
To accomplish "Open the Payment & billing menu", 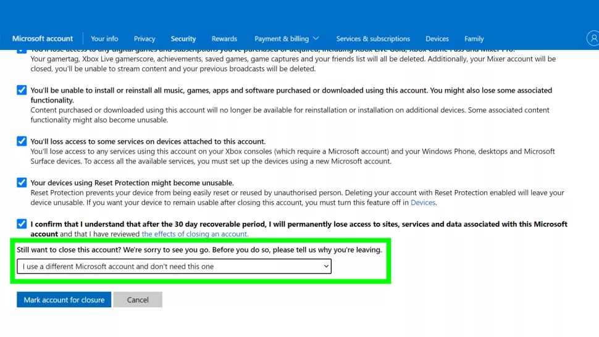I will click(x=282, y=38).
